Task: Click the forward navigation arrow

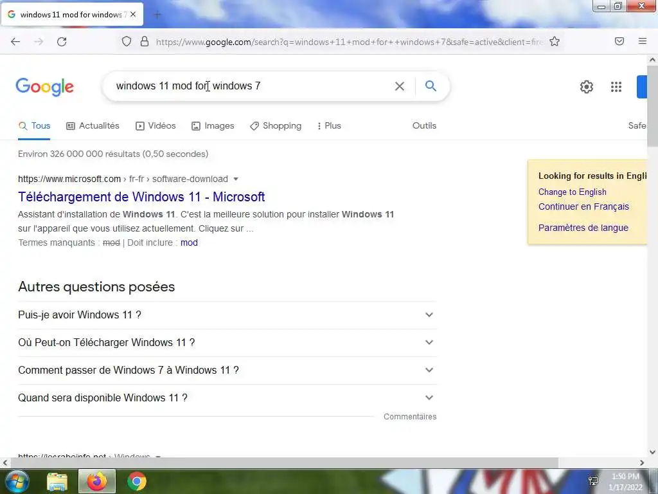Action: 39,42
